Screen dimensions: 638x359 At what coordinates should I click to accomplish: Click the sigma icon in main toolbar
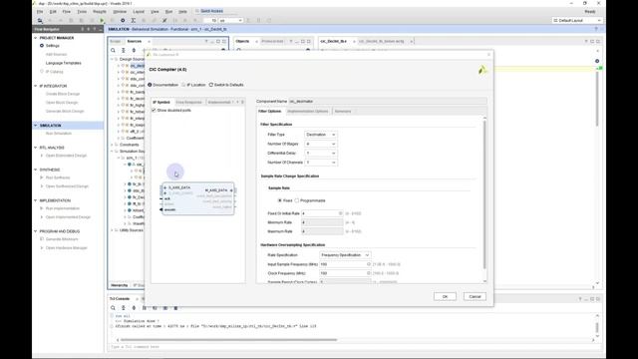(133, 20)
